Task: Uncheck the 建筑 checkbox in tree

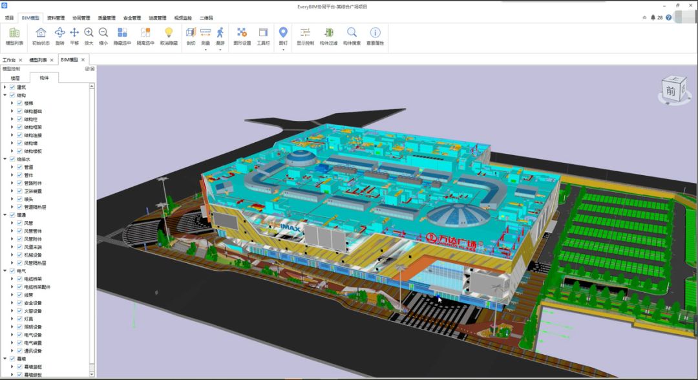Action: tap(12, 87)
